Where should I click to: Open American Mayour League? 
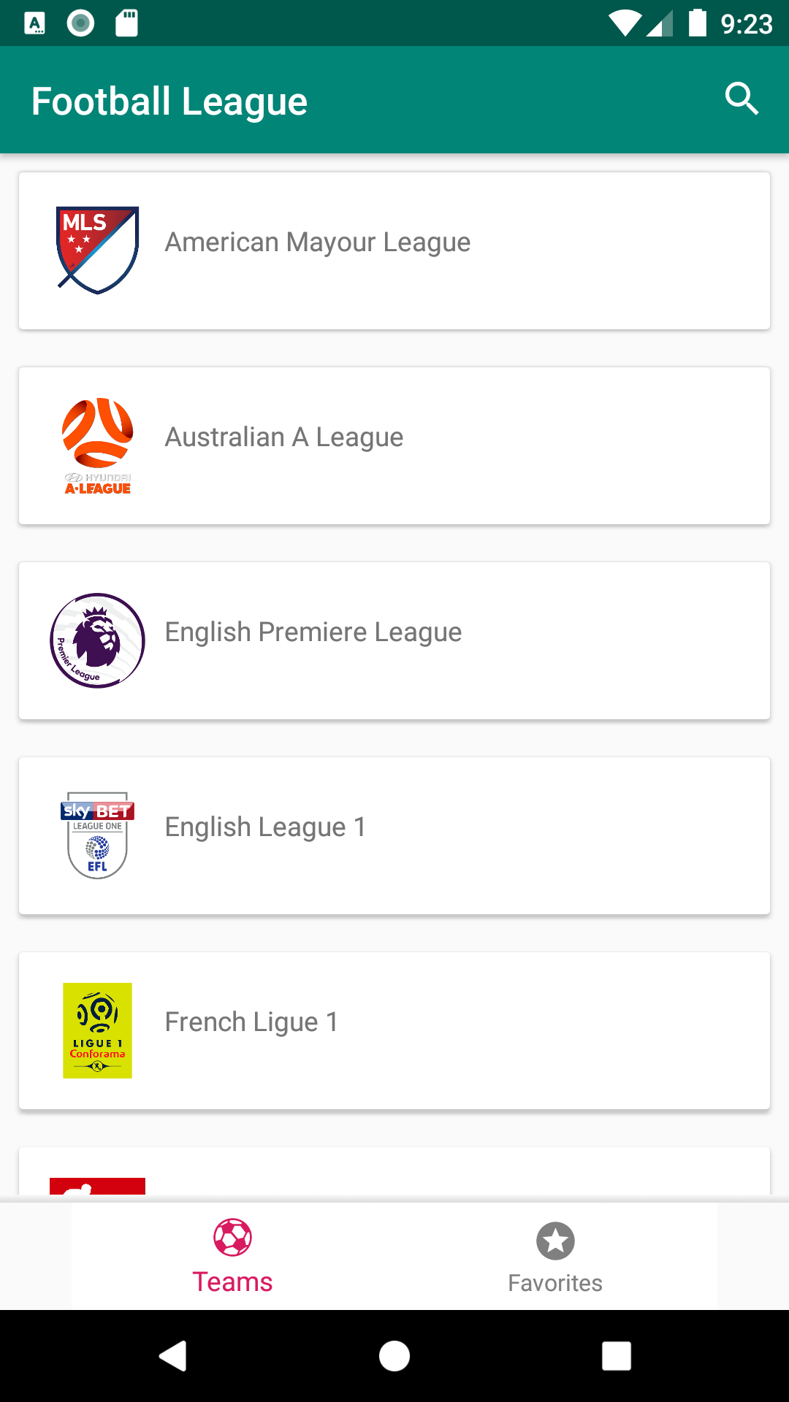pos(318,242)
